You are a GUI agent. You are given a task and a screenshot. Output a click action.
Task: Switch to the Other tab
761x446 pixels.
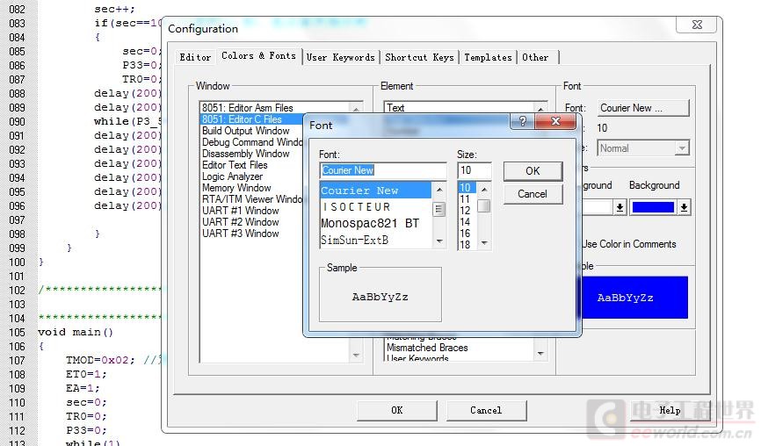click(535, 57)
